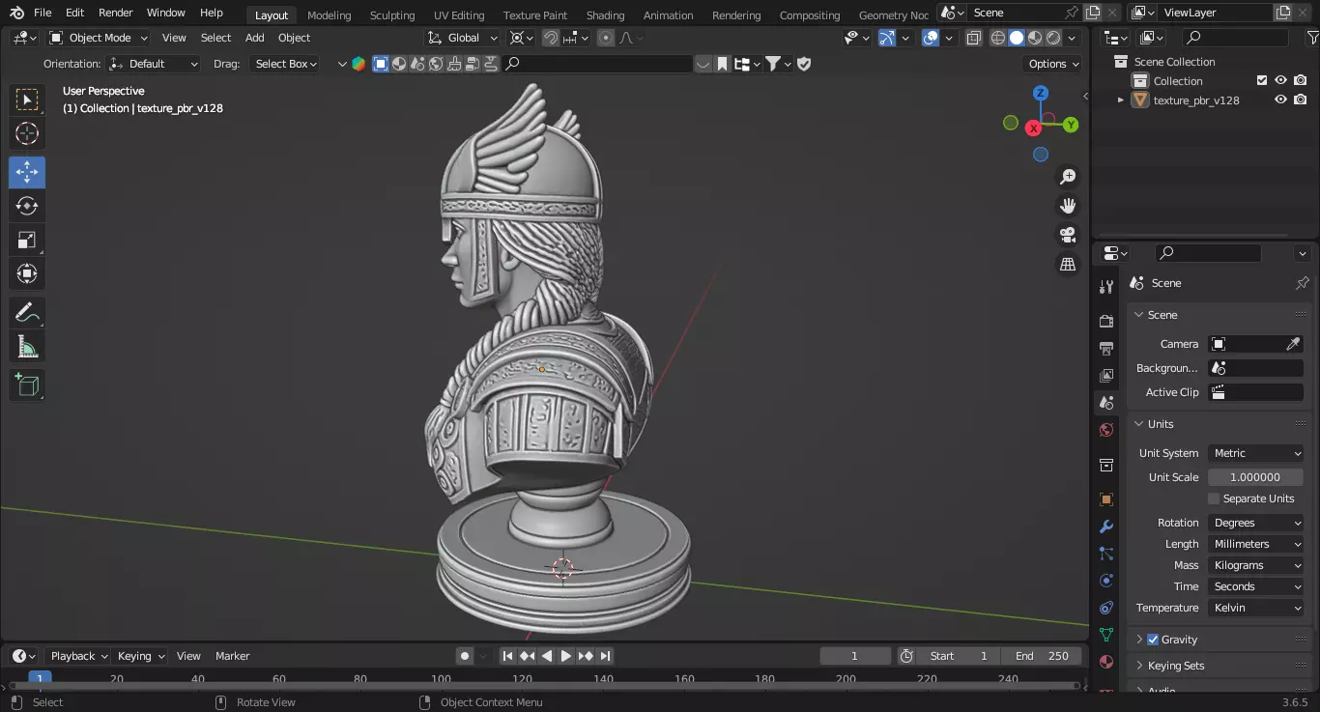Open the Length Millimeters dropdown
Image resolution: width=1320 pixels, height=712 pixels.
tap(1255, 544)
